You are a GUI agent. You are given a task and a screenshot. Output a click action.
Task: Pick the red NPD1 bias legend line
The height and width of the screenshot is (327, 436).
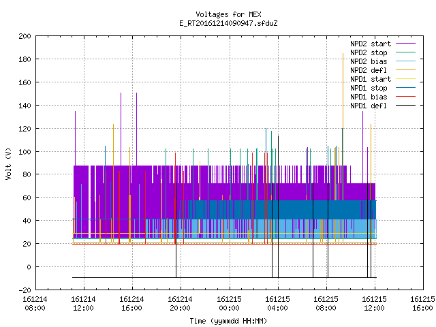click(405, 97)
